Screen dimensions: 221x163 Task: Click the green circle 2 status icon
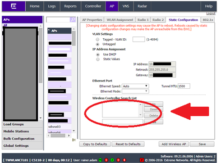112,160
